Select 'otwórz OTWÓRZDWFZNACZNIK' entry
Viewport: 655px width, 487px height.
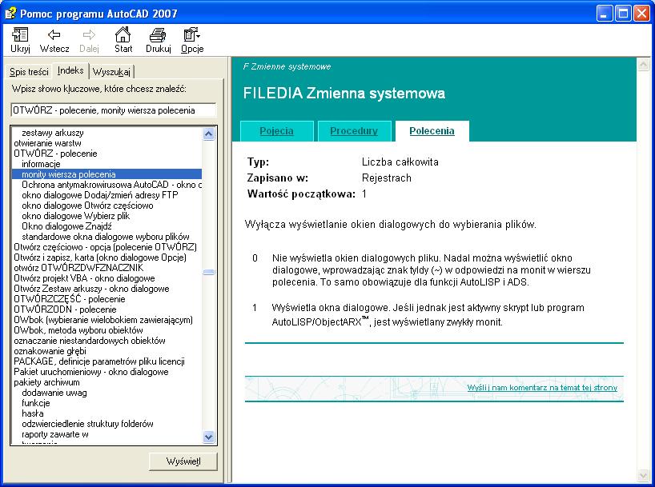point(78,268)
